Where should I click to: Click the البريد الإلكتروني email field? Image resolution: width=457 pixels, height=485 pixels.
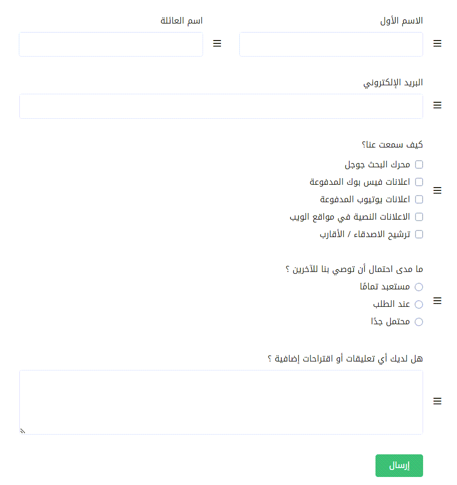tap(221, 106)
